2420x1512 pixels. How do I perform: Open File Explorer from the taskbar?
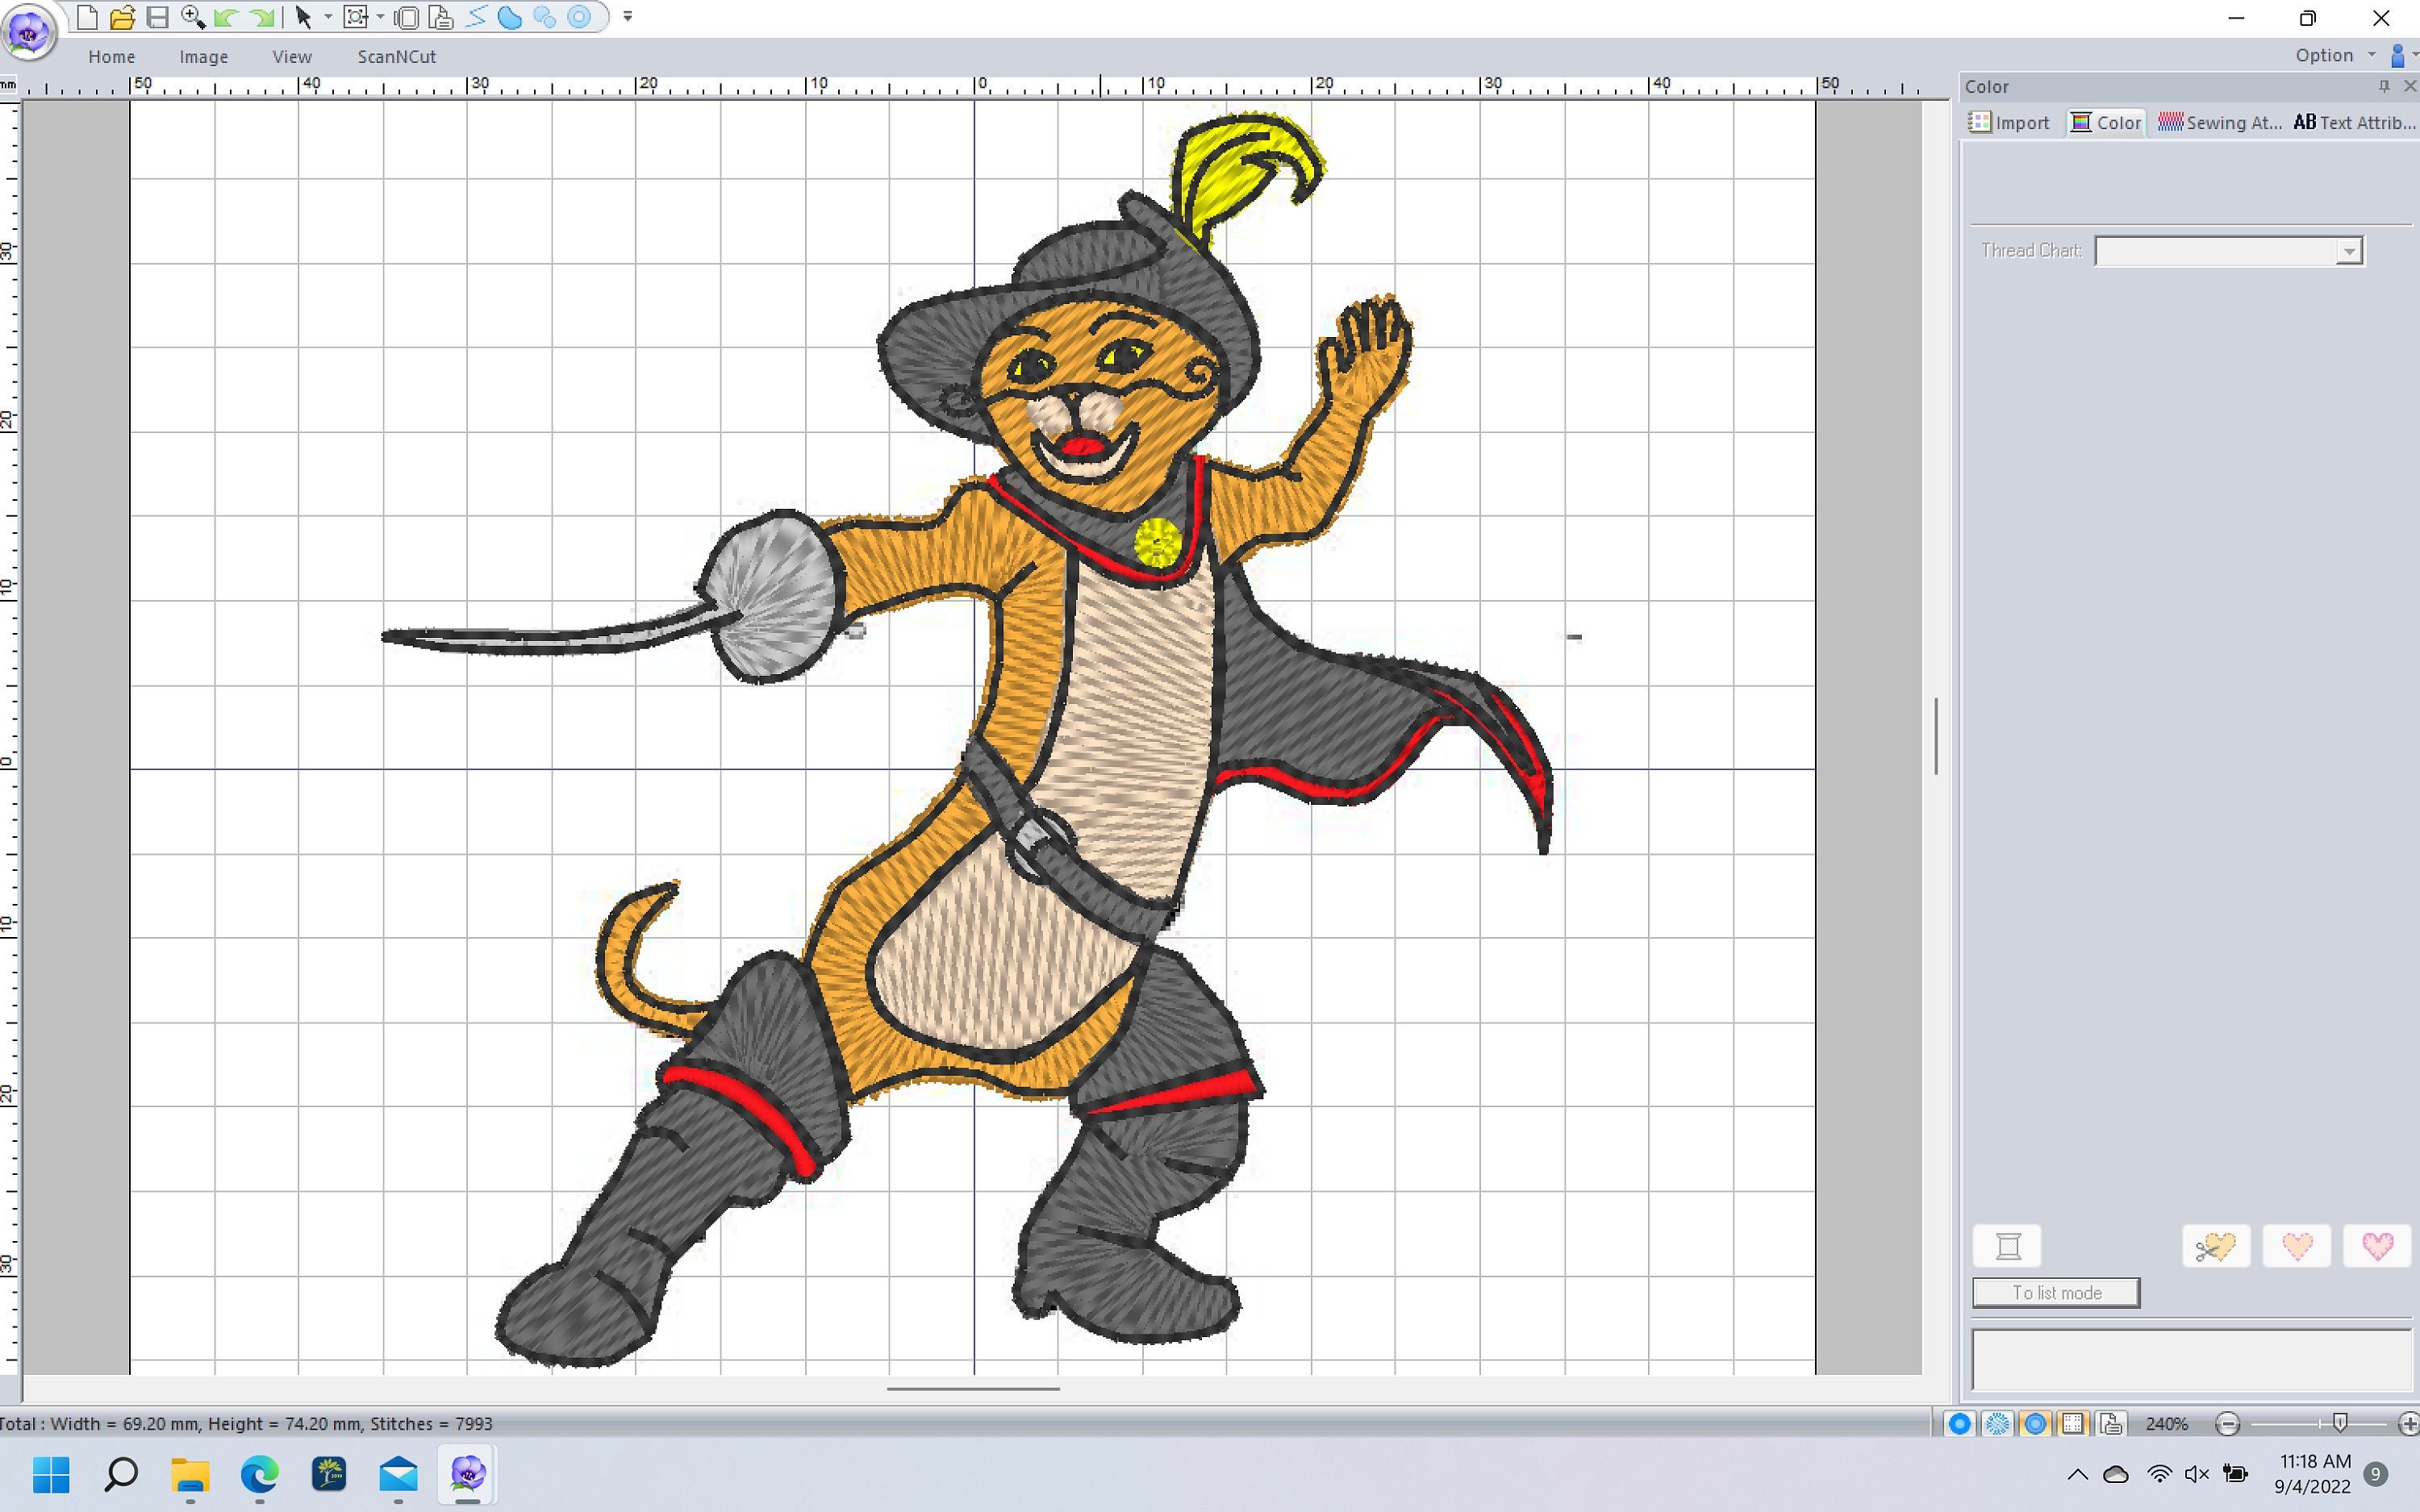190,1474
